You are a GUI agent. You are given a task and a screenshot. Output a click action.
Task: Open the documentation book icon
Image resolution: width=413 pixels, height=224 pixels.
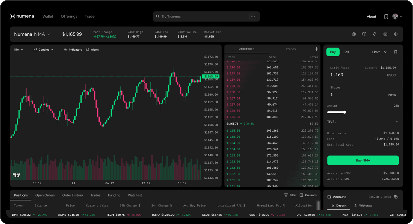coord(364,34)
